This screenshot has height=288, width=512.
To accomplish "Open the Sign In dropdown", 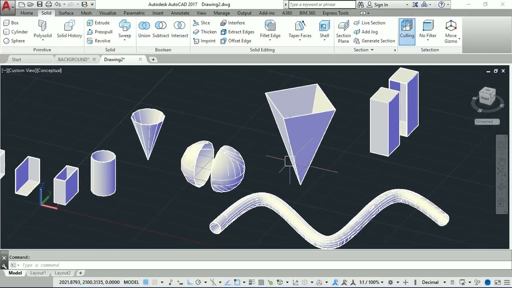I will pos(407,5).
